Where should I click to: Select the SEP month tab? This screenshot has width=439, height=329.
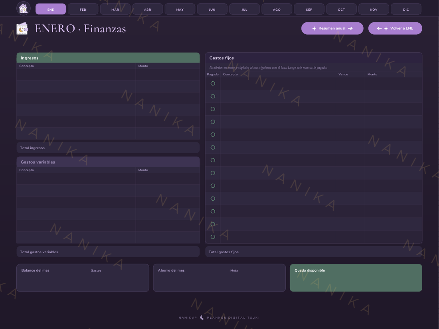click(x=309, y=9)
